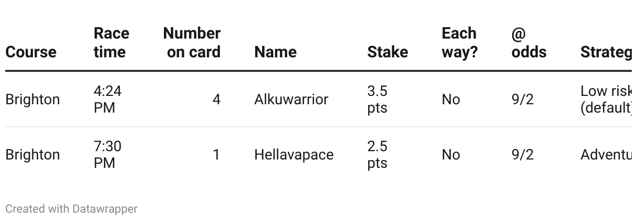Click the 3.5 pts stake cell

(x=378, y=99)
